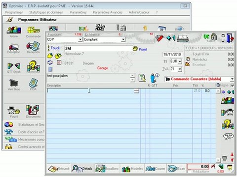Click the red down arrow icon
237x177 pixels.
click(232, 160)
